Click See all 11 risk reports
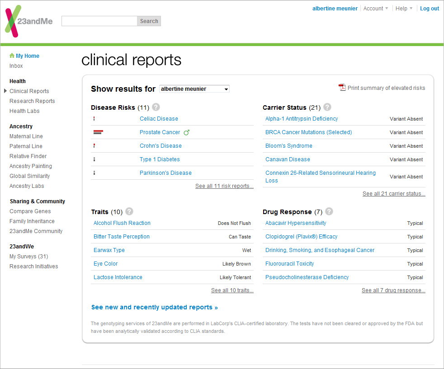The height and width of the screenshot is (369, 444). click(224, 186)
